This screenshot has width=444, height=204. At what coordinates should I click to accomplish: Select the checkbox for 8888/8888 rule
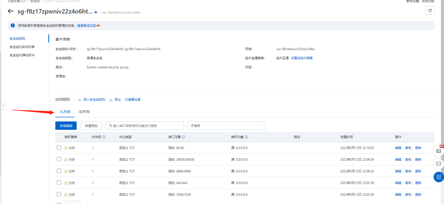(x=59, y=171)
